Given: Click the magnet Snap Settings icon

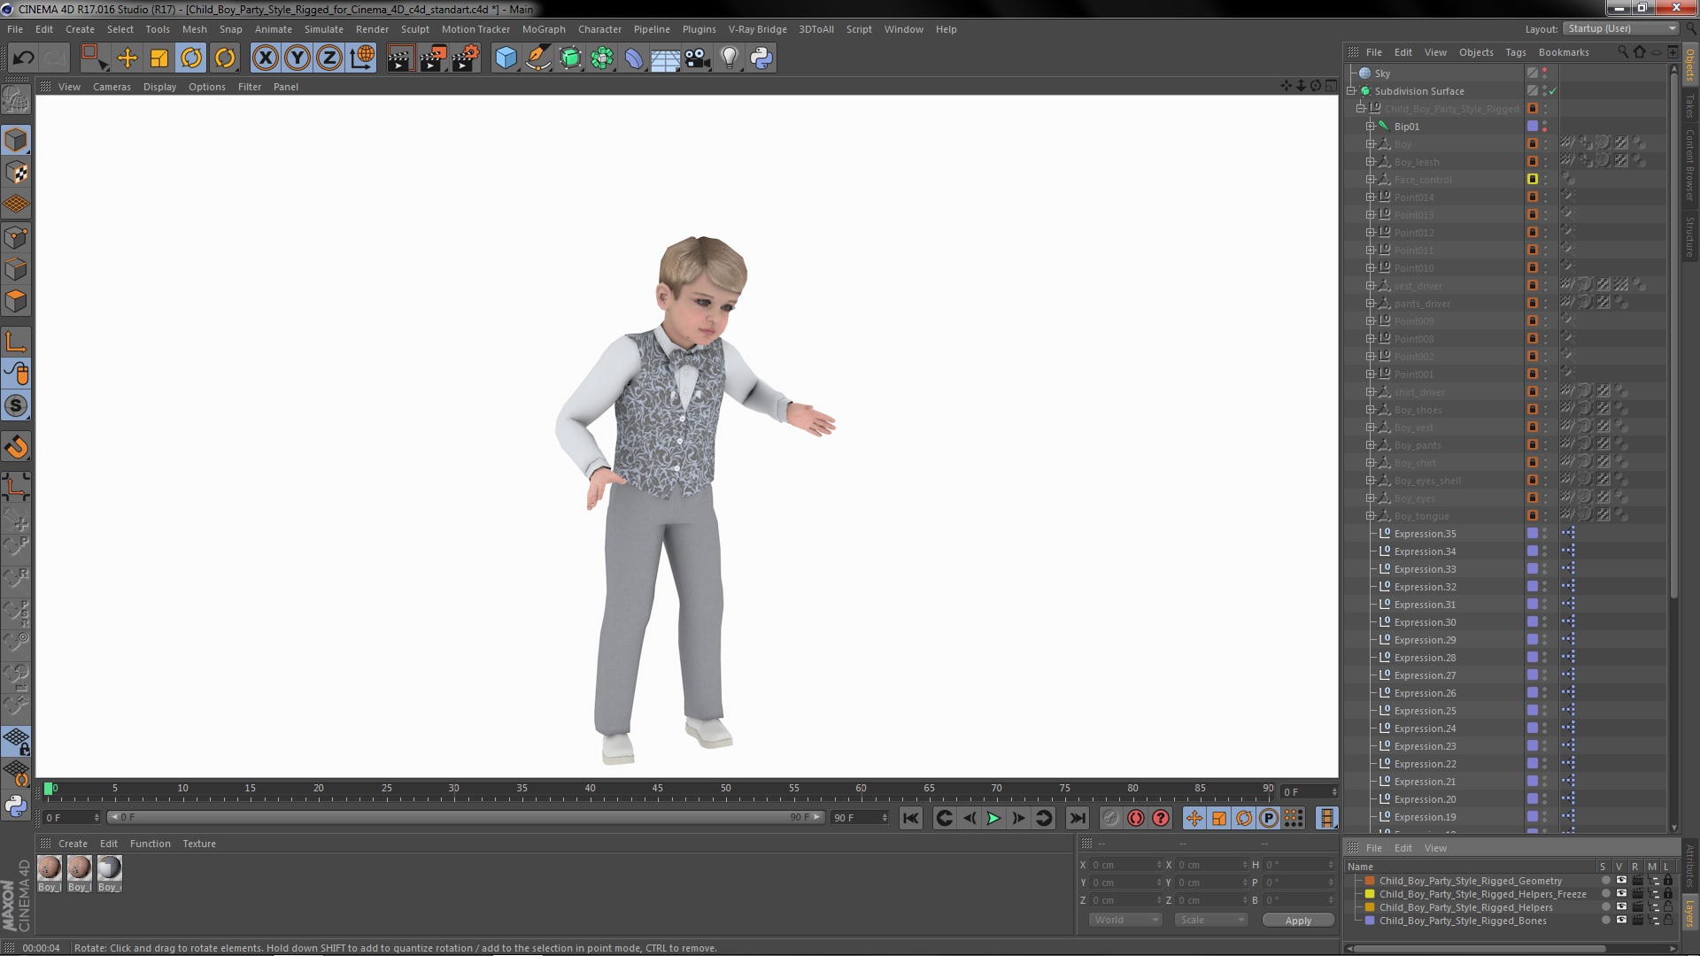Looking at the screenshot, I should [x=16, y=447].
